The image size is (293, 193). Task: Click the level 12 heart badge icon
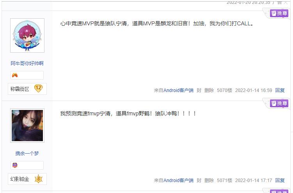coord(39,88)
